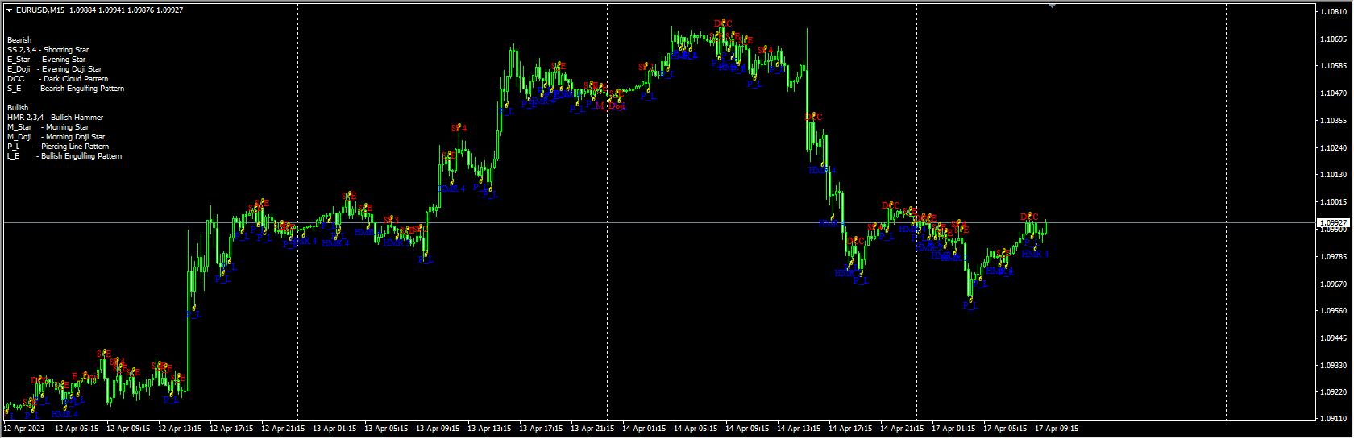Click time axis label '12 Apr 09:15'
The image size is (1354, 439).
[128, 429]
